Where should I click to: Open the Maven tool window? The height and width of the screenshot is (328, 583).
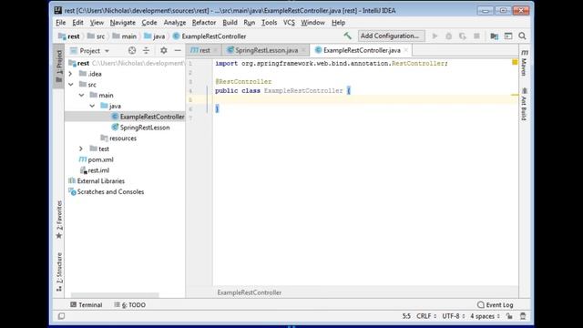(525, 63)
